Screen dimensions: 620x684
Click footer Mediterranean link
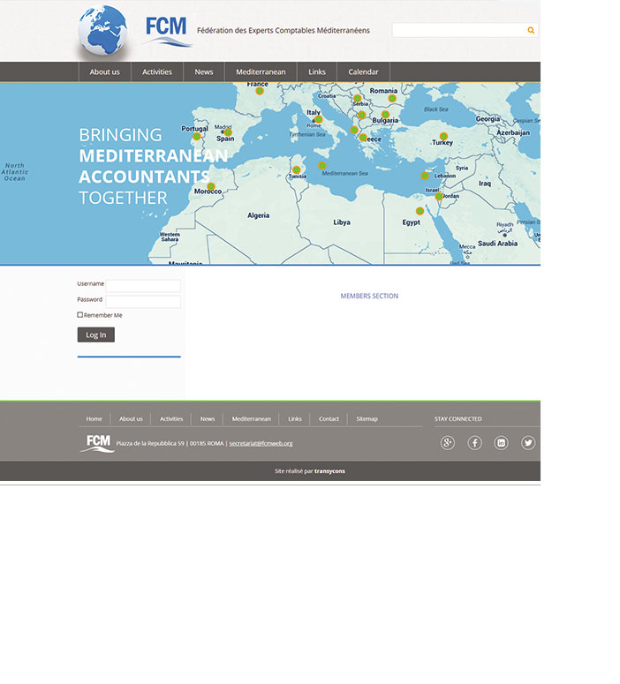[x=252, y=418]
